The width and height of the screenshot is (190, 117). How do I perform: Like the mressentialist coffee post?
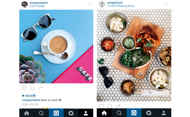coord(24,88)
